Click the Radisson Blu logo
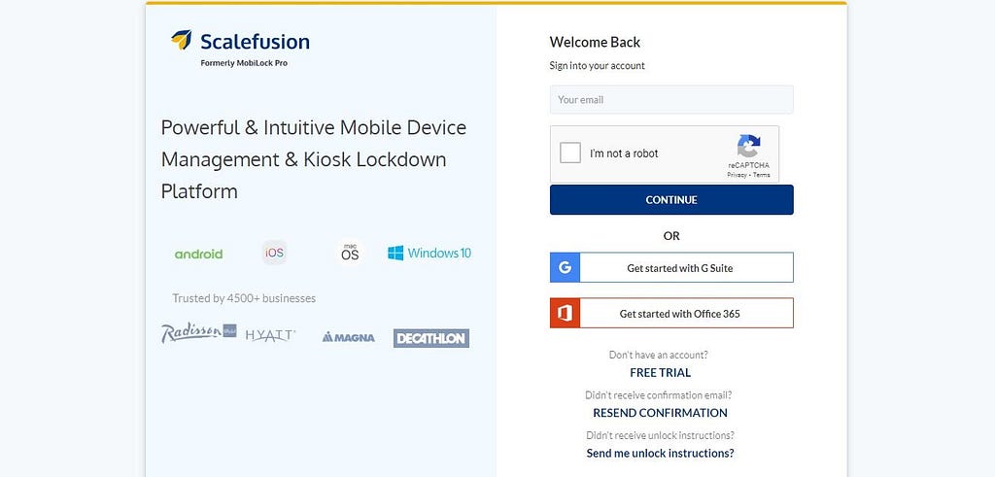Image resolution: width=995 pixels, height=477 pixels. [198, 333]
